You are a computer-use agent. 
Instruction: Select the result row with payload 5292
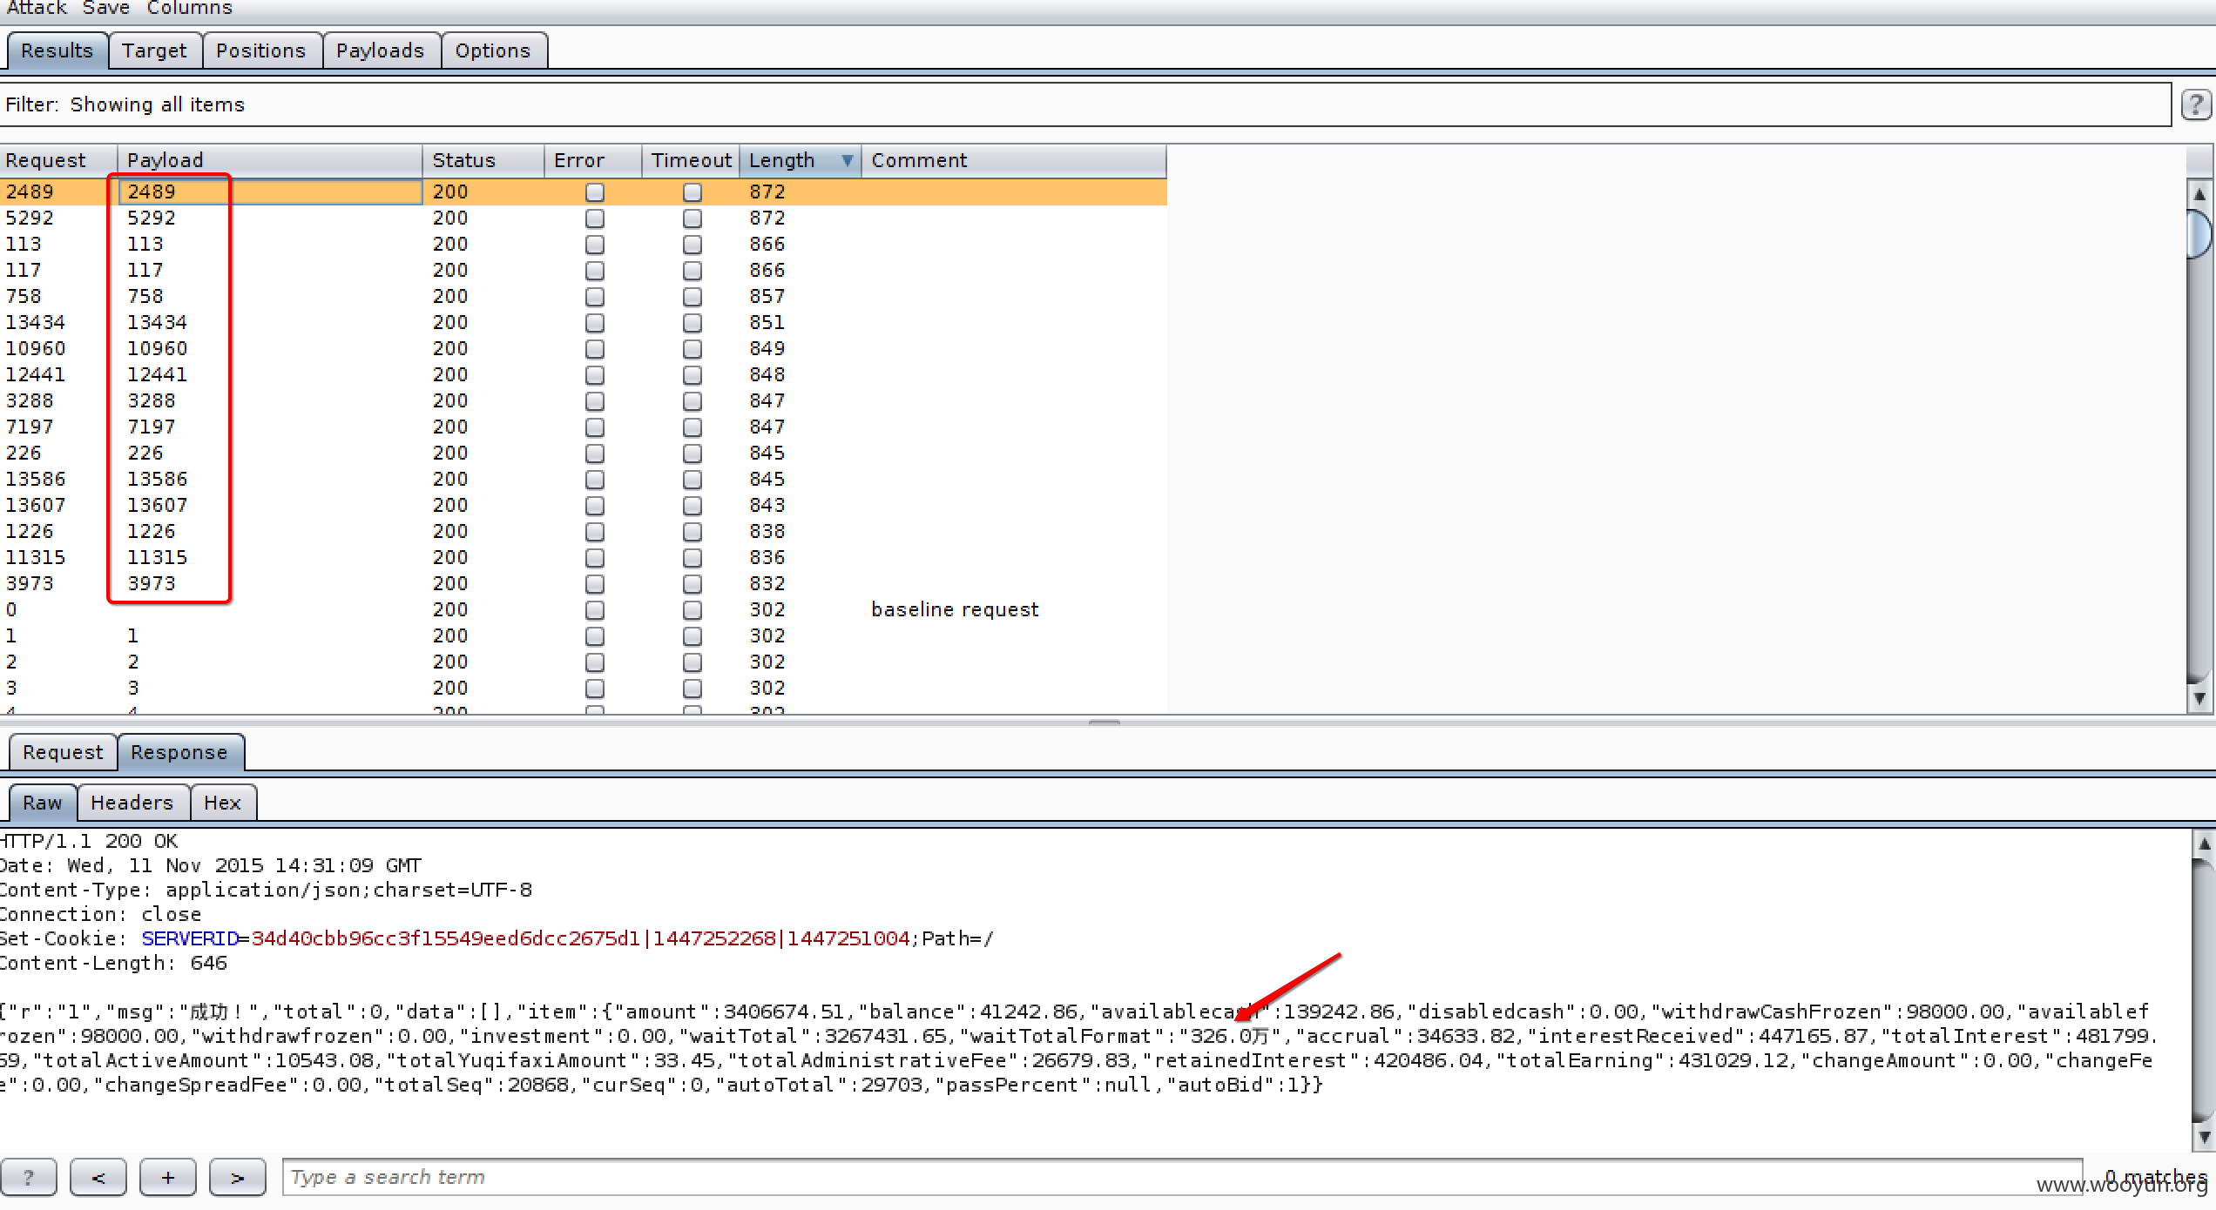[x=583, y=218]
